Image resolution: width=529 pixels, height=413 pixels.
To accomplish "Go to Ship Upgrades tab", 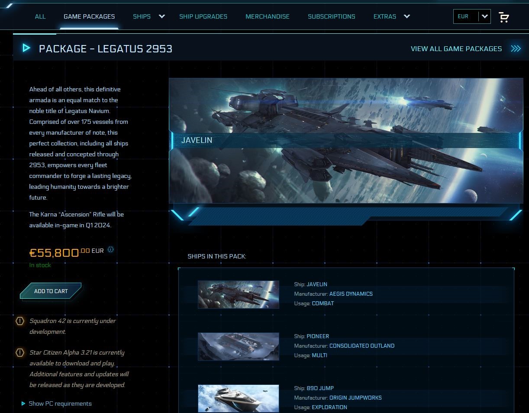I will pyautogui.click(x=203, y=16).
